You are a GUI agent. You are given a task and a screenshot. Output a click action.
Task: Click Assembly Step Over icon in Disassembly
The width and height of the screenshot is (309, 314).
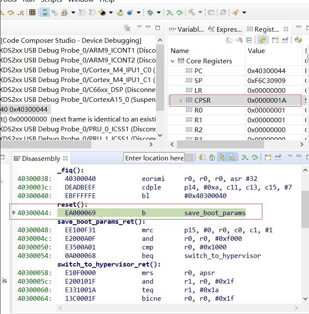255,157
